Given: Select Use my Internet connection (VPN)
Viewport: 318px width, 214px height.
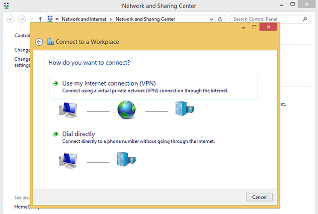Looking at the screenshot, I should tap(154, 87).
